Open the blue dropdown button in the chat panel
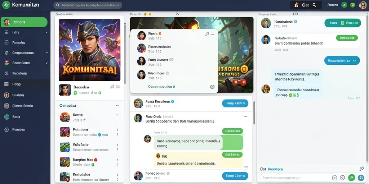Viewport: 369px width, 184px height. (342, 60)
